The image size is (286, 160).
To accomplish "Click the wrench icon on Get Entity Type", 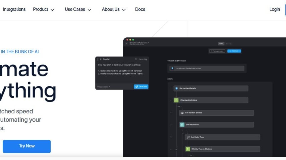I will click(188, 137).
